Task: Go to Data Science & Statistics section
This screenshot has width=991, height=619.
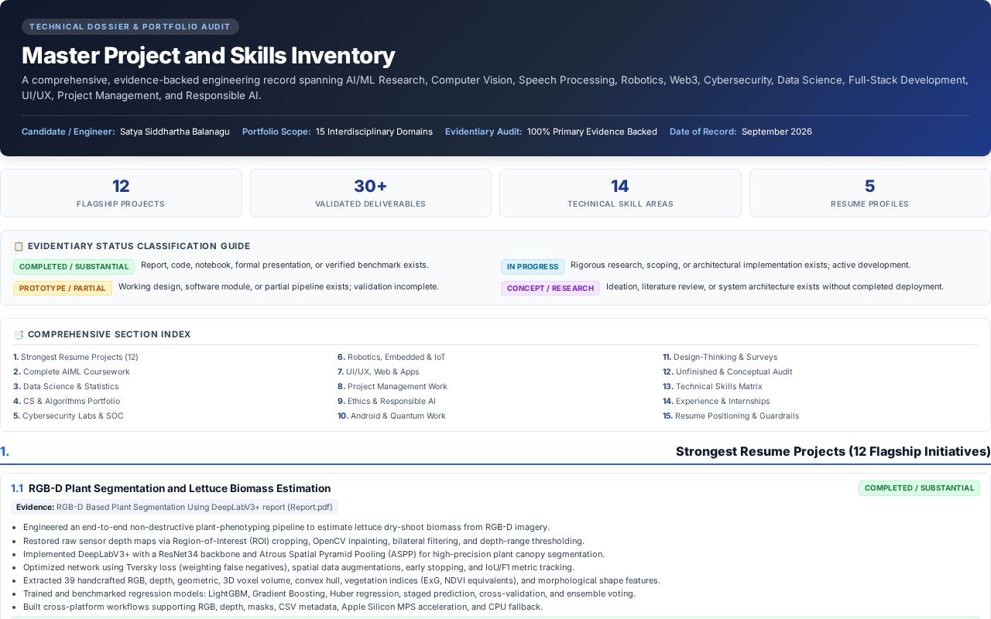Action: pos(66,386)
